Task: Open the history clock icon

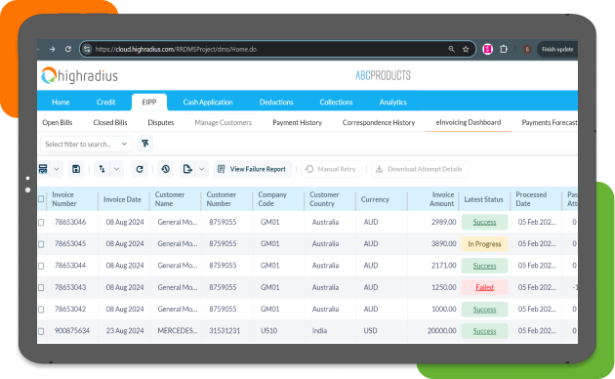Action: (x=166, y=169)
